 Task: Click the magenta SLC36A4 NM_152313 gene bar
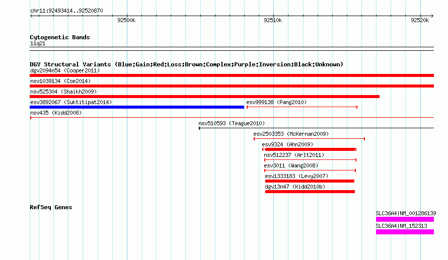pos(405,232)
